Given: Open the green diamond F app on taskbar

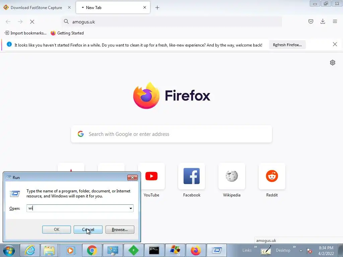Looking at the screenshot, I should pyautogui.click(x=133, y=250).
